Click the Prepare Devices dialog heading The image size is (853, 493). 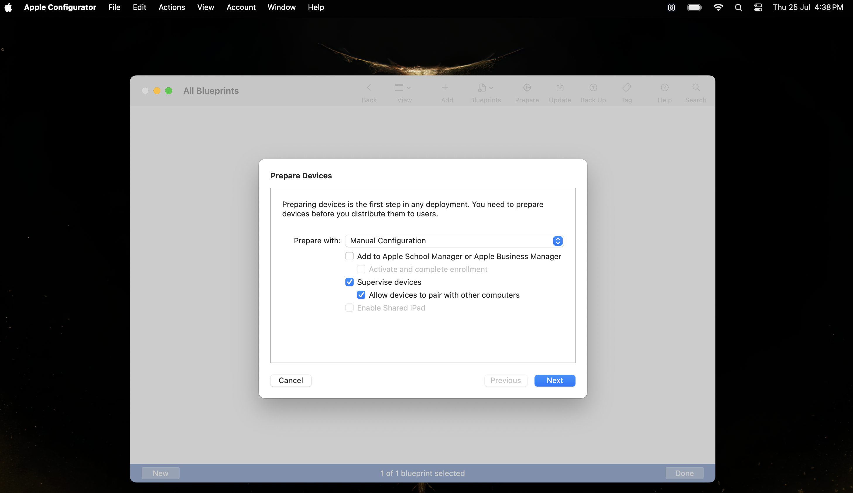pos(301,175)
